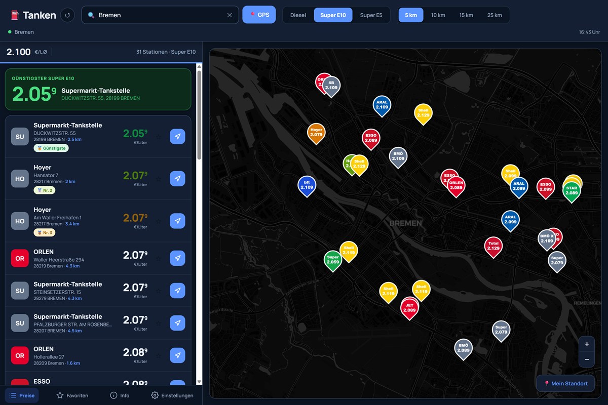Select the JET 2.089 map marker
The width and height of the screenshot is (608, 405).
(x=409, y=308)
